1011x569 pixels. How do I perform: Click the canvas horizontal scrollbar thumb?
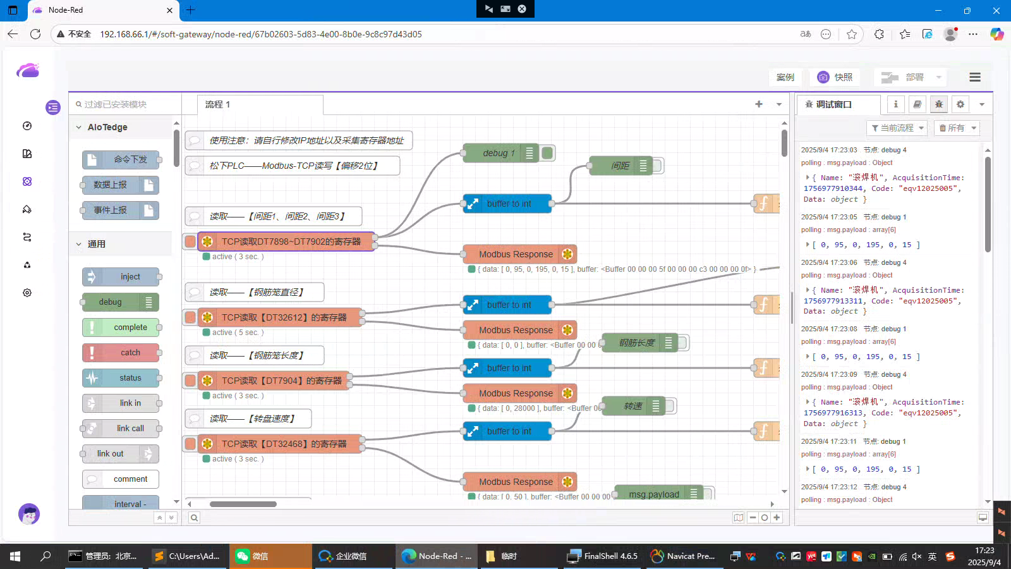243,504
